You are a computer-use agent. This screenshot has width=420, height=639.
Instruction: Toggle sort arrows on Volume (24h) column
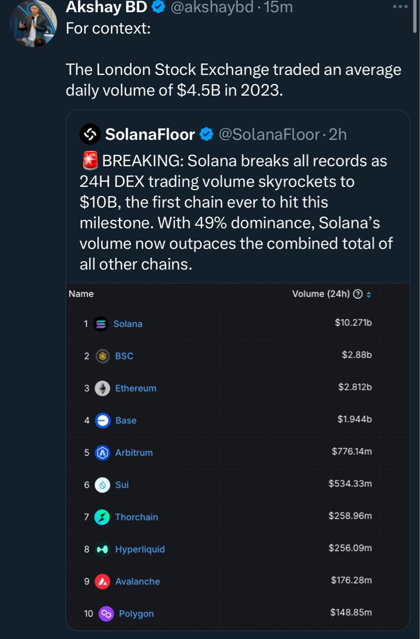(369, 294)
